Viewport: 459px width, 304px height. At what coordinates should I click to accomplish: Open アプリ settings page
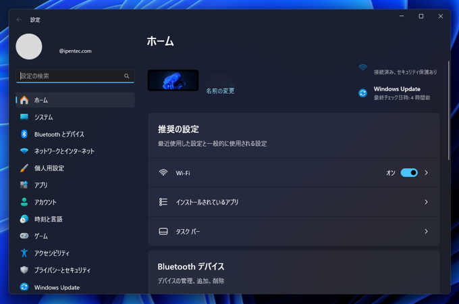75,185
